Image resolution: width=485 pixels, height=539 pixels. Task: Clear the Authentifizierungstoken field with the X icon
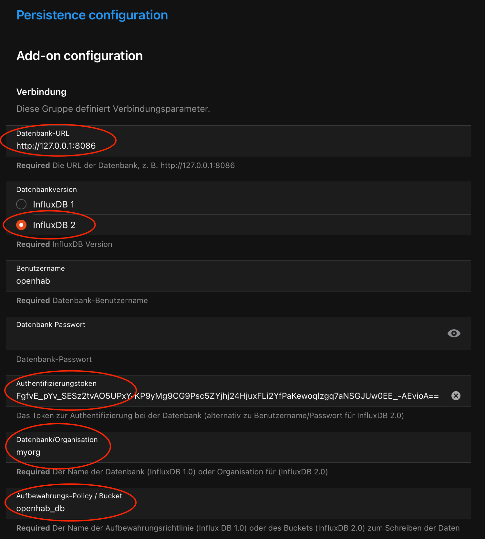tap(456, 396)
